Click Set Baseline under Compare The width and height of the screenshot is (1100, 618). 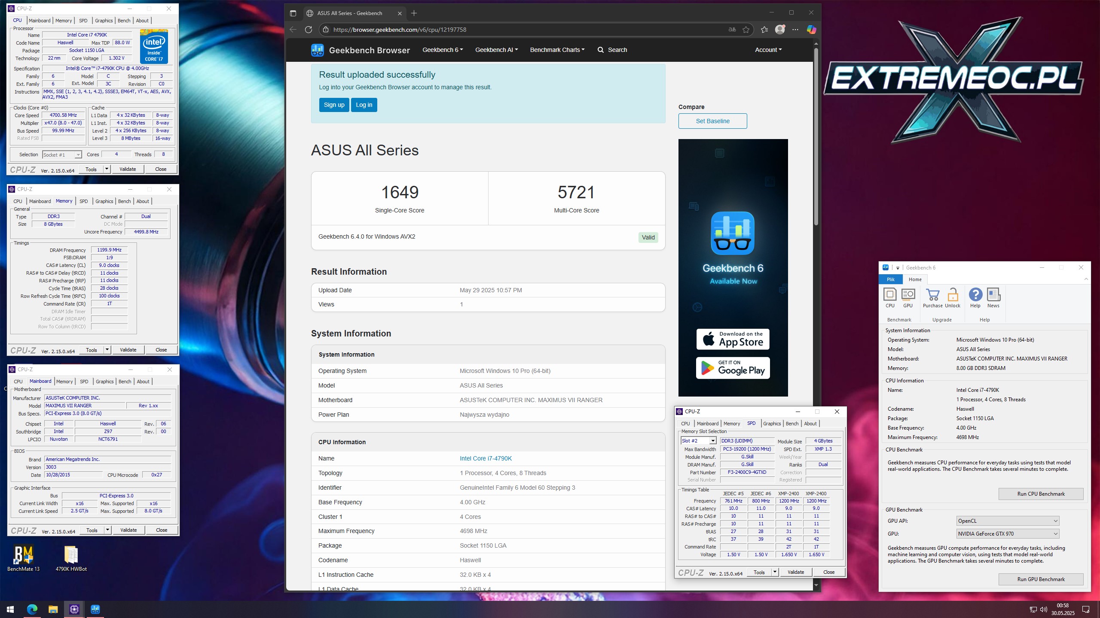(712, 121)
